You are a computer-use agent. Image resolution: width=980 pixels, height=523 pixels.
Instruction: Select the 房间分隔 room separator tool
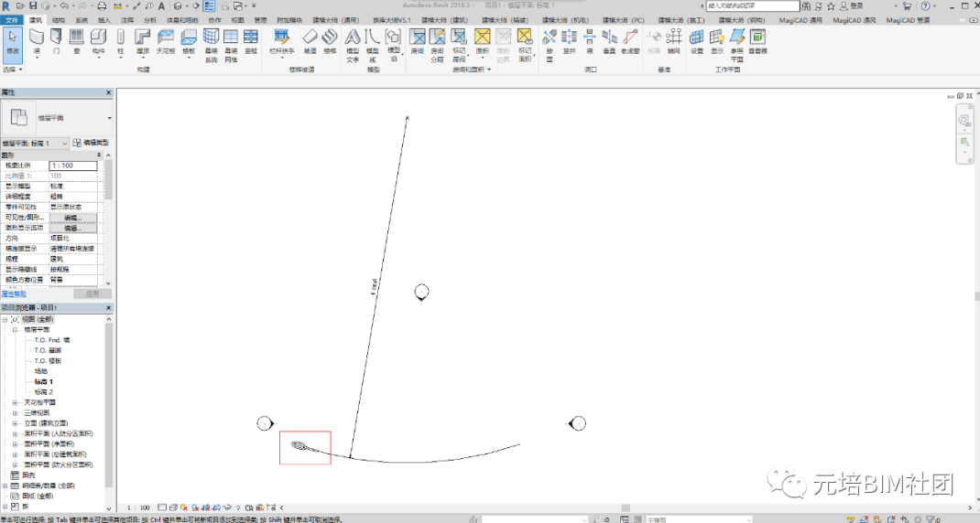[x=438, y=45]
